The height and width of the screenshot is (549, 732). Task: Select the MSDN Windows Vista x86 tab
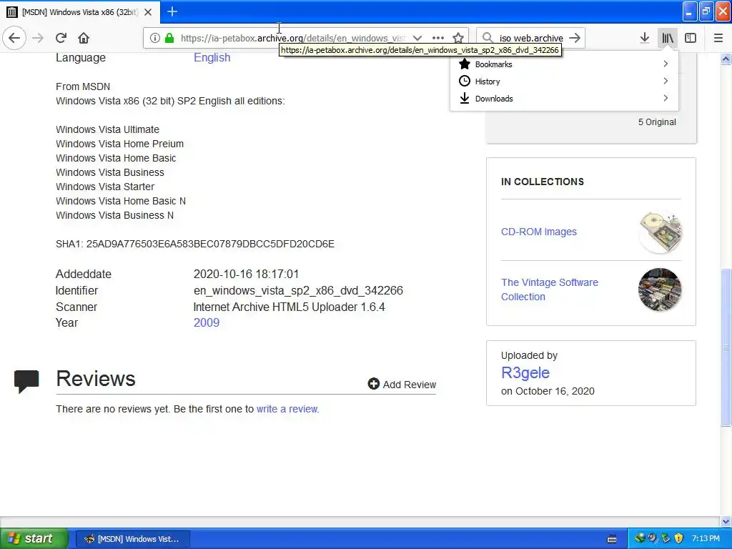tap(80, 12)
